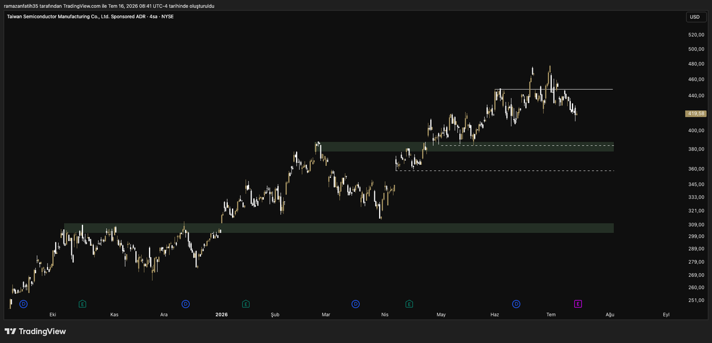Click the 460,00 price axis label
The height and width of the screenshot is (343, 712).
pyautogui.click(x=695, y=79)
